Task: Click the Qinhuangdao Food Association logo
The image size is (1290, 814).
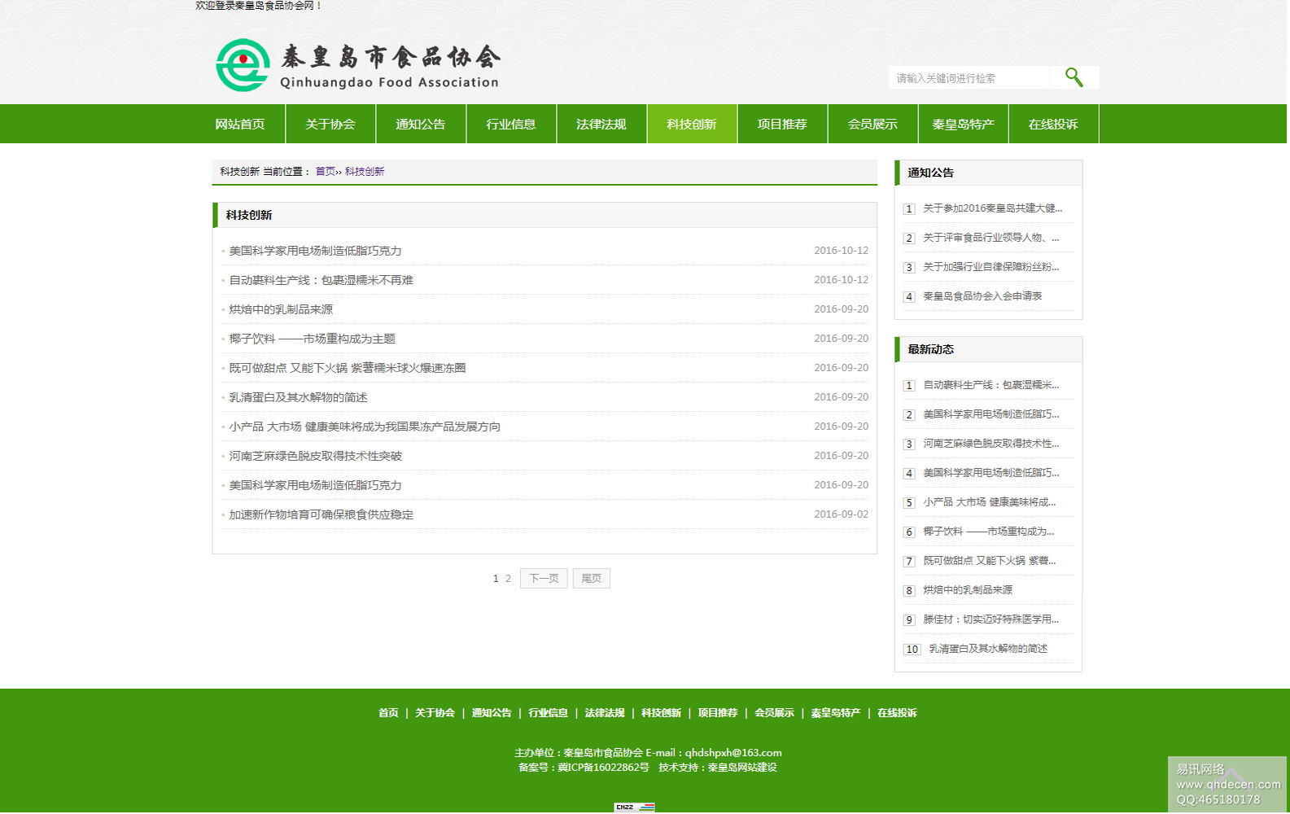Action: point(358,64)
